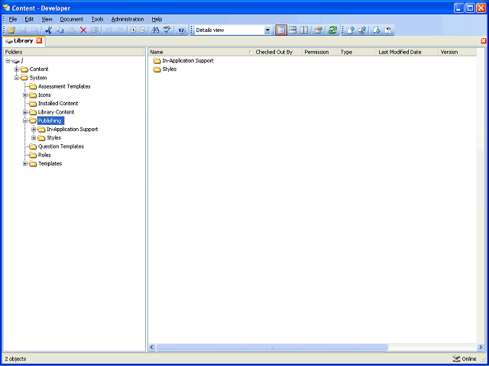Select Question Templates folder in tree
This screenshot has width=489, height=366.
[61, 146]
